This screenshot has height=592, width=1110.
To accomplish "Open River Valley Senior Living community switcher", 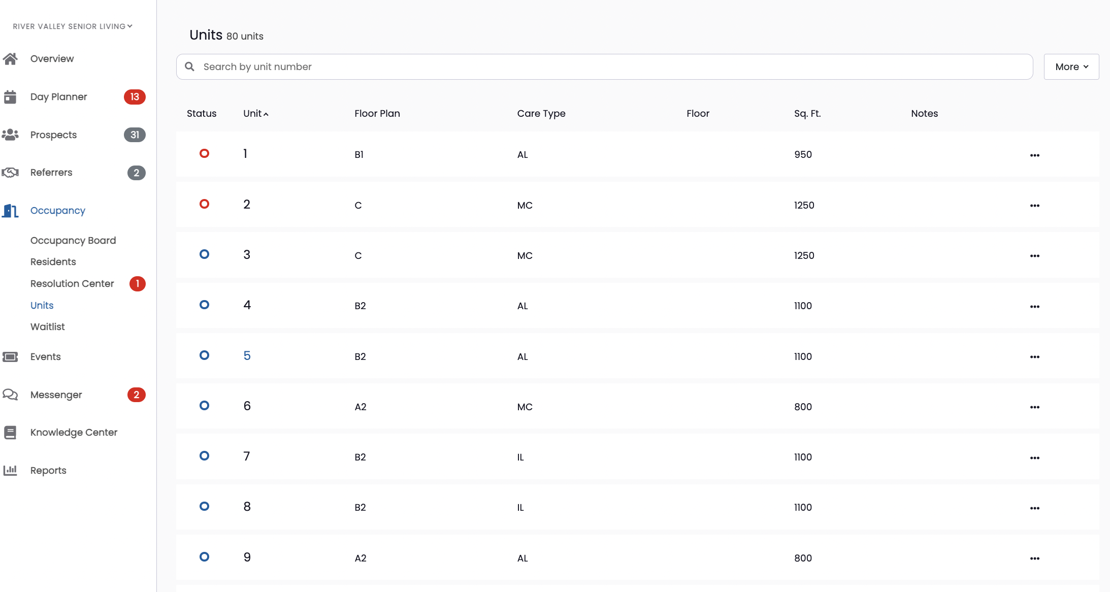I will (x=73, y=26).
